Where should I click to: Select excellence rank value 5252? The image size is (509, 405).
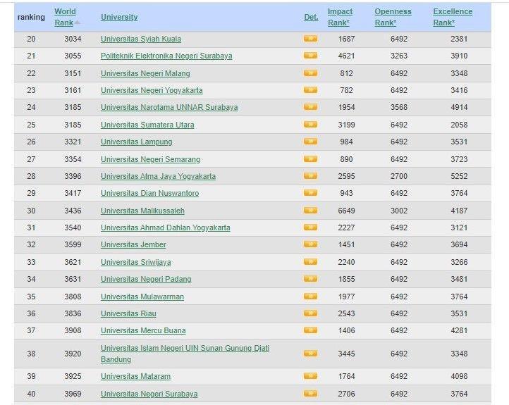[x=459, y=176]
